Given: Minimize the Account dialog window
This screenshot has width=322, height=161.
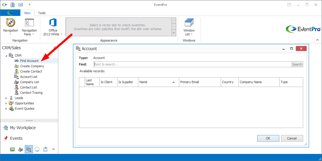Looking at the screenshot, I should (x=284, y=49).
